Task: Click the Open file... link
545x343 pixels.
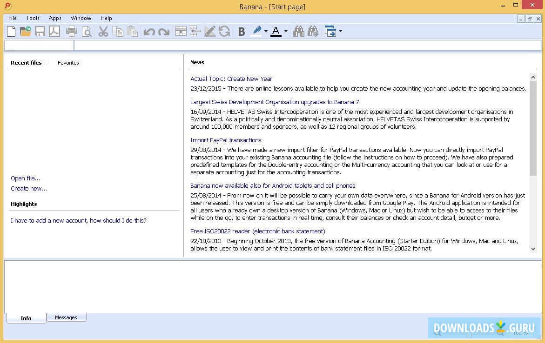Action: [26, 178]
